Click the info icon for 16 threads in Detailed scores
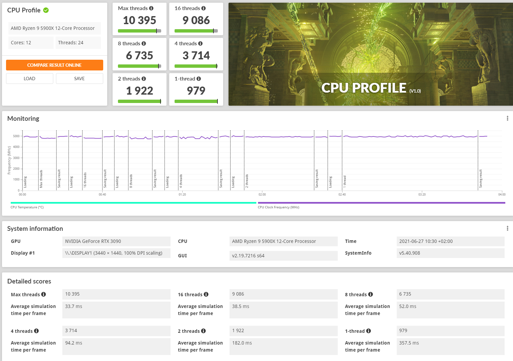 pos(206,294)
